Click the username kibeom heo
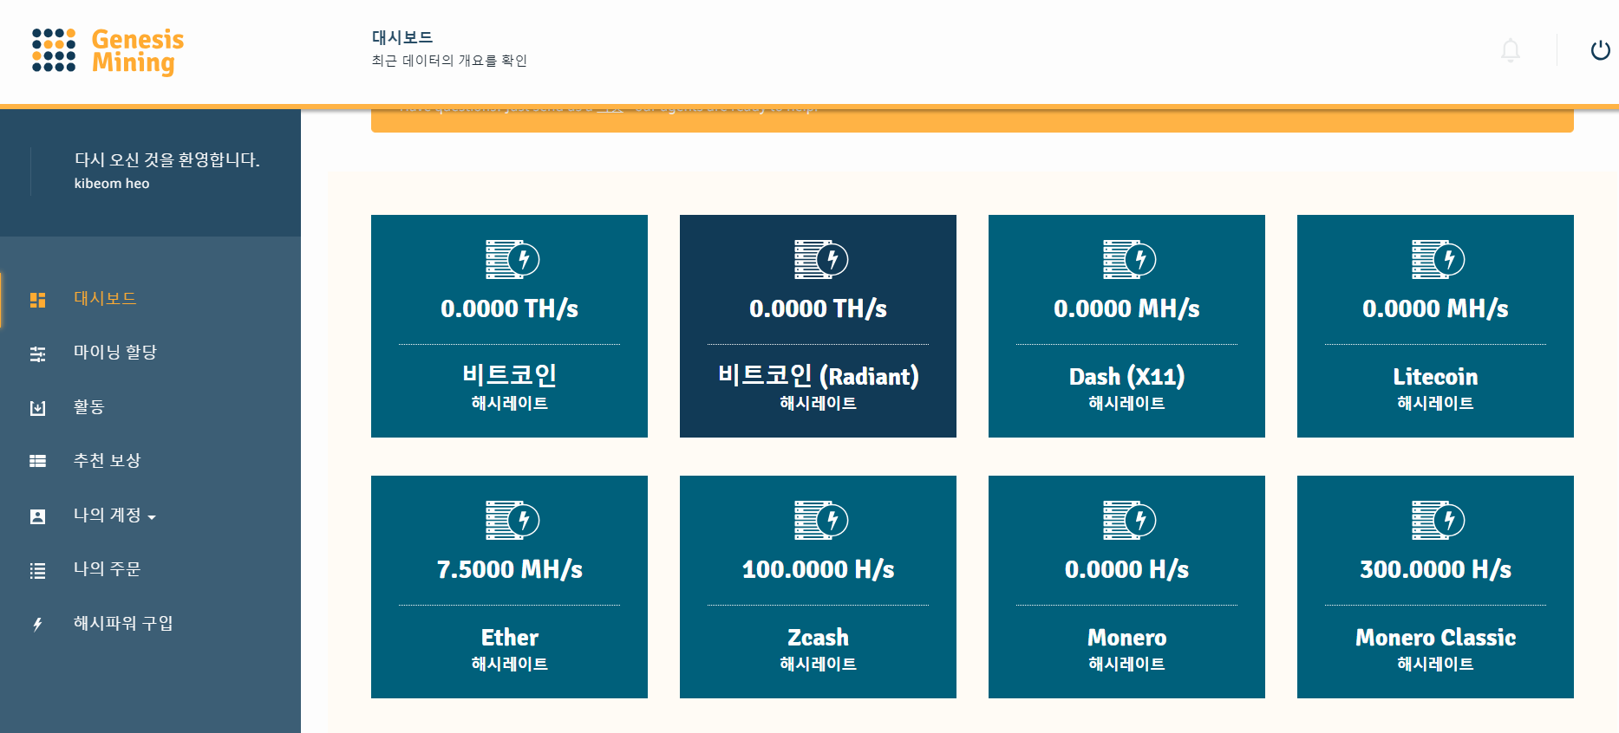Viewport: 1619px width, 733px height. tap(112, 184)
